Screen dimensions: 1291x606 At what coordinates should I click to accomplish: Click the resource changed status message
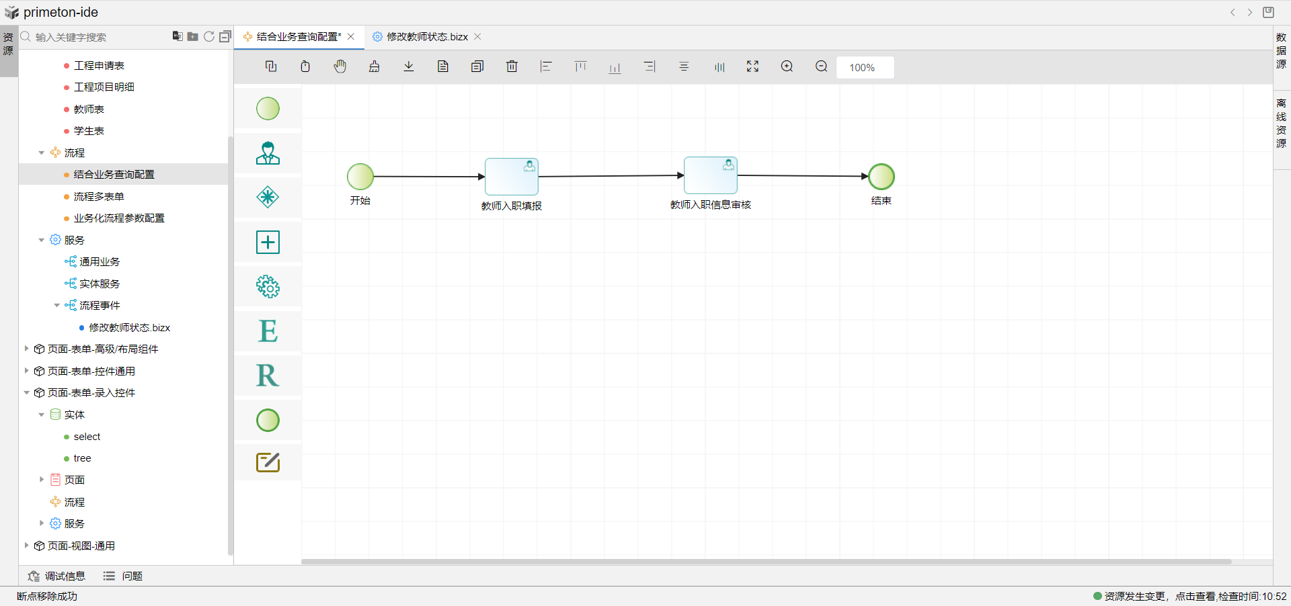(1189, 596)
